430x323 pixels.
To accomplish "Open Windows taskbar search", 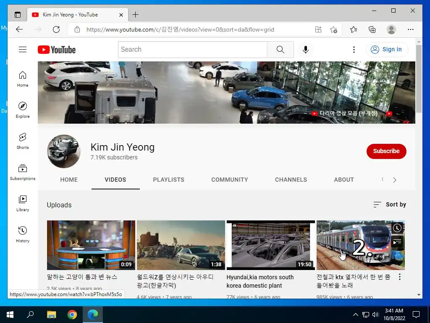I will click(x=30, y=315).
